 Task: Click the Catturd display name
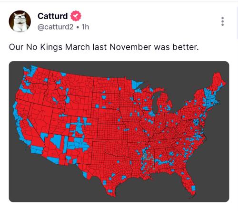(x=52, y=16)
